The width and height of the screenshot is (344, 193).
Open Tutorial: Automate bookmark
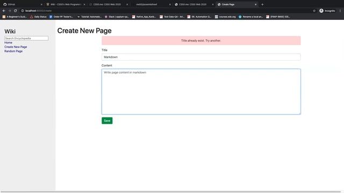89,17
